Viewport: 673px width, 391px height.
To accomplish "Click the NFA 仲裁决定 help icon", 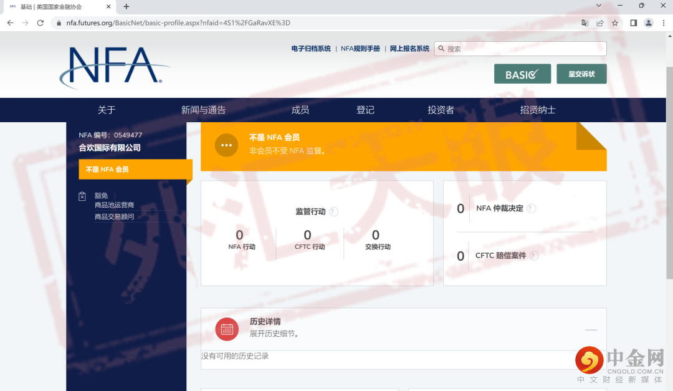I will click(530, 208).
